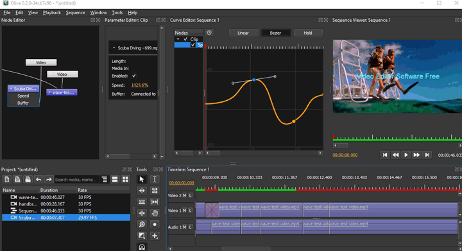Image resolution: width=462 pixels, height=251 pixels.
Task: Set keyframe interpolation to Linear
Action: click(243, 33)
